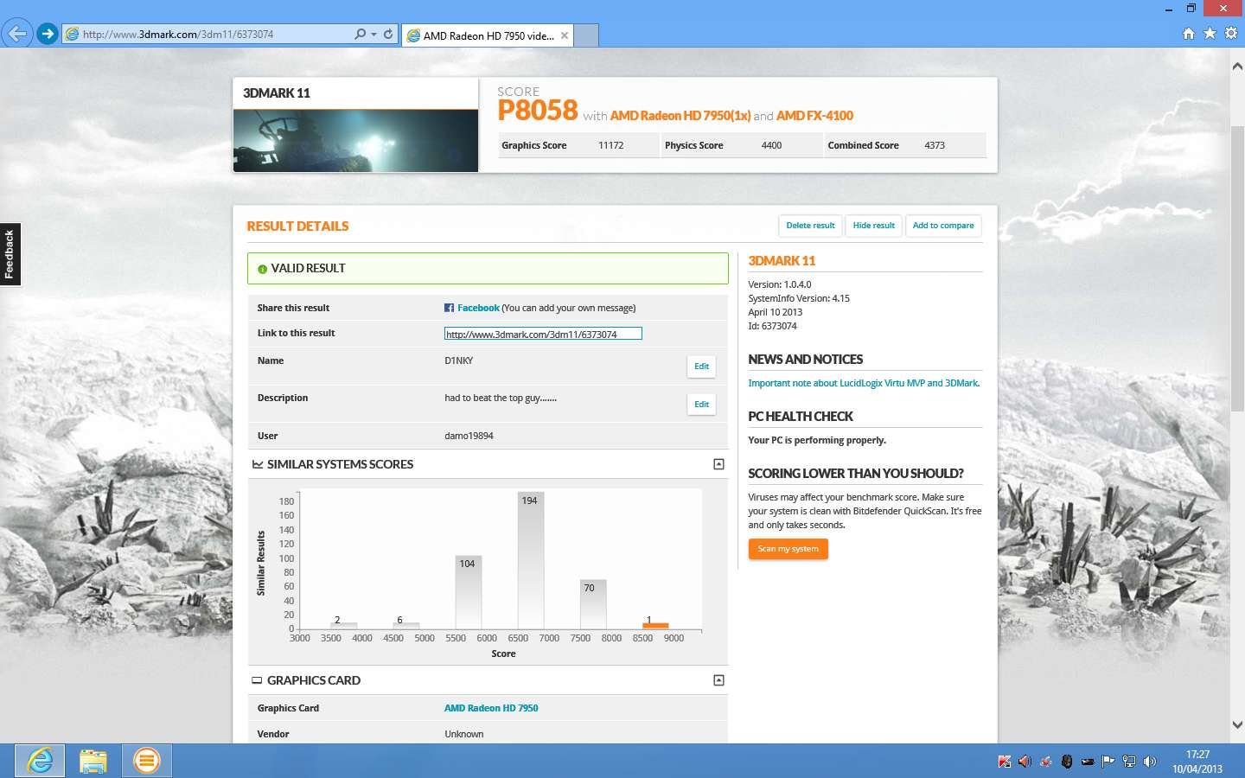Click the orange bar marking your score
The width and height of the screenshot is (1245, 778).
pyautogui.click(x=655, y=626)
